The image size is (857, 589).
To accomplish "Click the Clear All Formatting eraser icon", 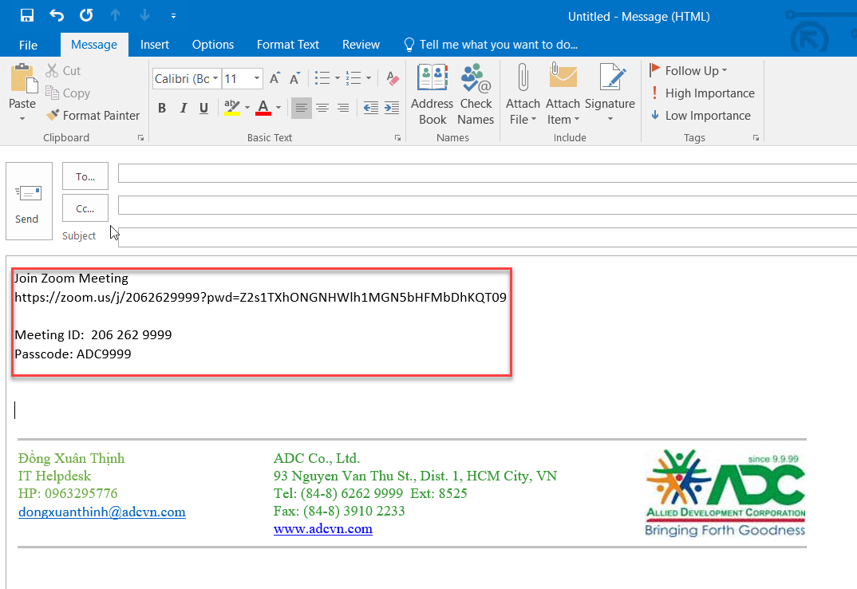I will coord(392,78).
